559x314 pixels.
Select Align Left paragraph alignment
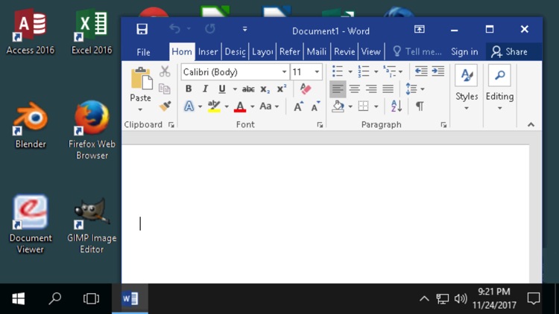point(337,89)
